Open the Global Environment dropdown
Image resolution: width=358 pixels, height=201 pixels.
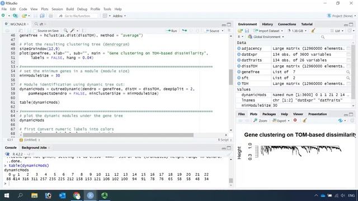click(x=266, y=37)
